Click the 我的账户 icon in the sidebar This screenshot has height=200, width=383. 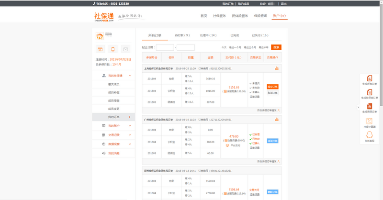click(103, 126)
